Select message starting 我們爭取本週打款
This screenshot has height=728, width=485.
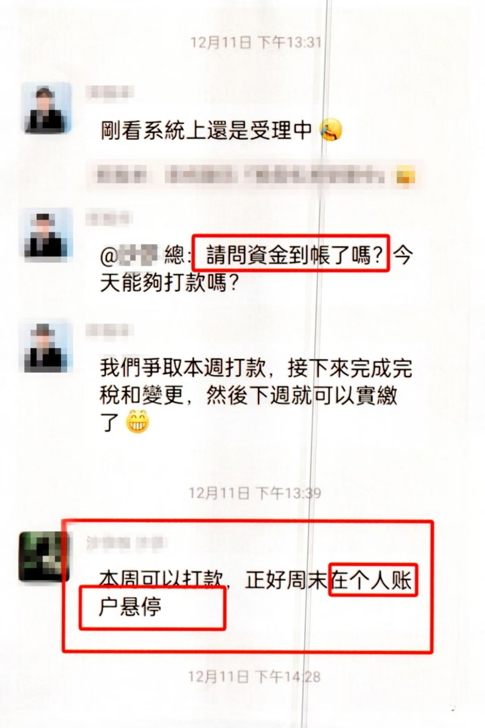[257, 395]
